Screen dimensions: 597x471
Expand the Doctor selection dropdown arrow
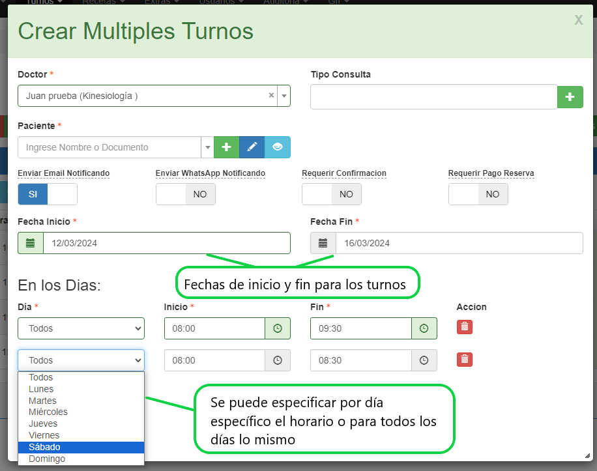[x=284, y=96]
